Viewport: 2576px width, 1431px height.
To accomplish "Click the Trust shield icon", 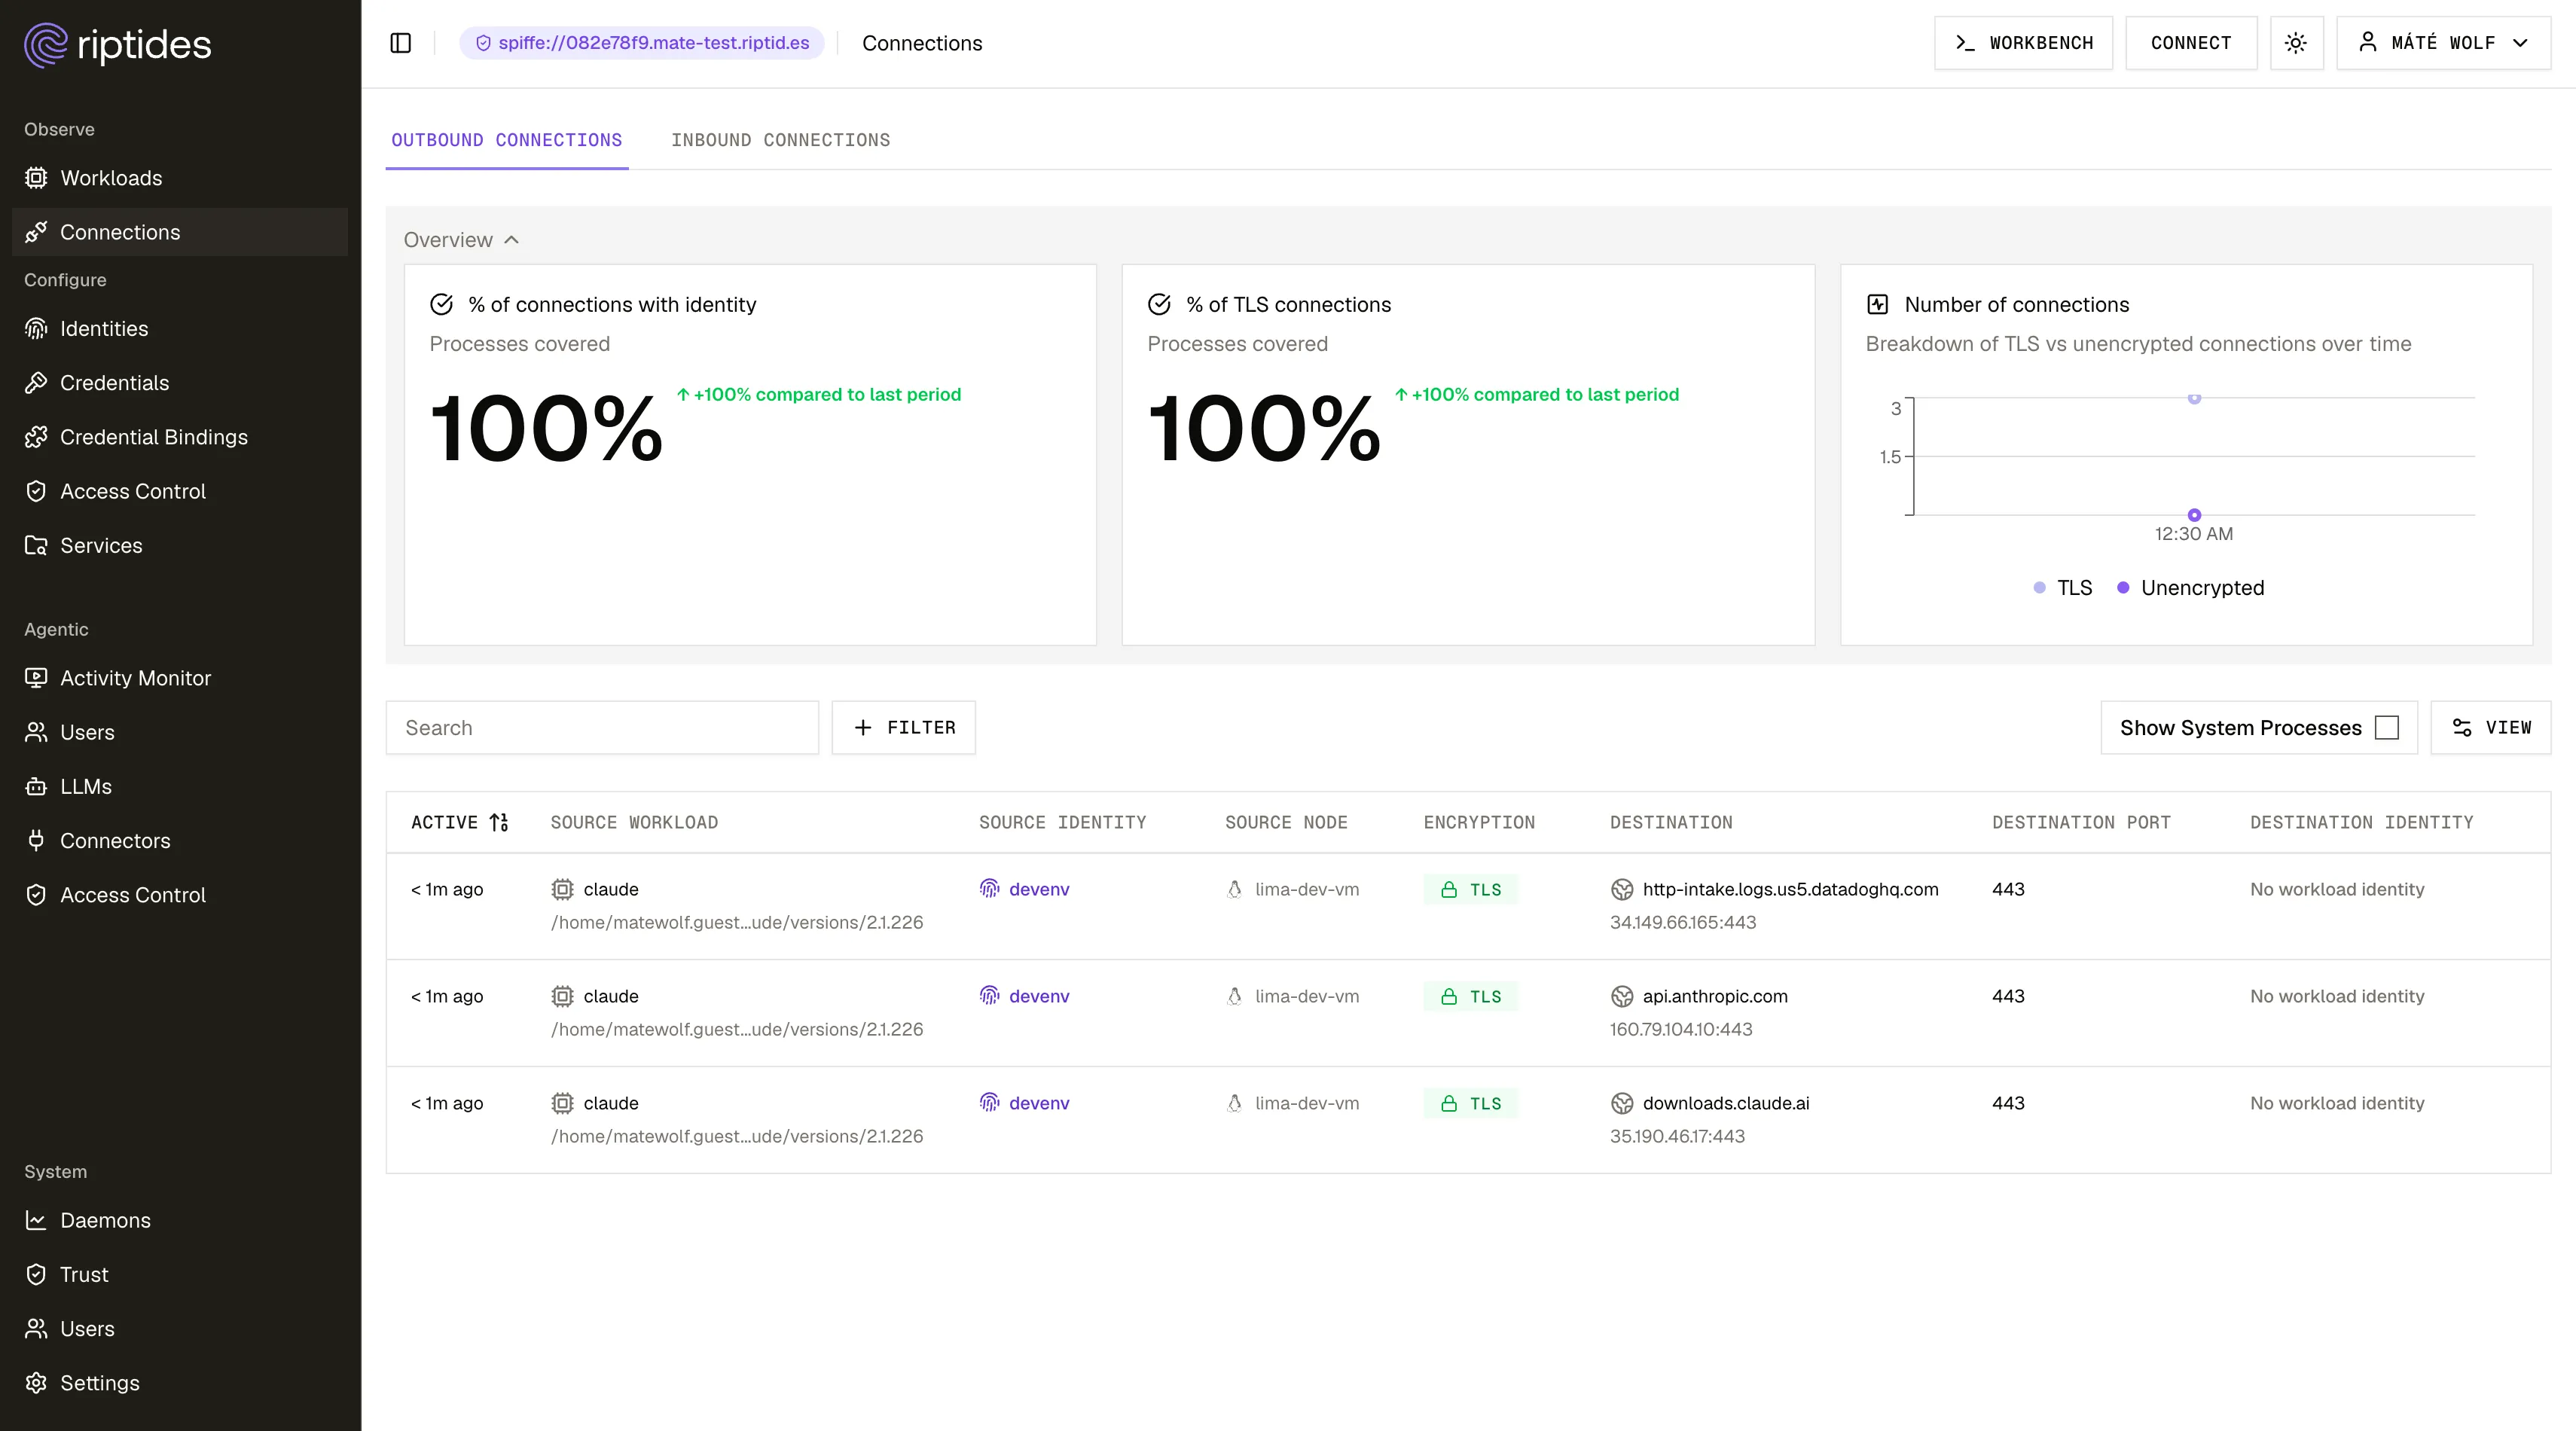I will click(x=36, y=1274).
